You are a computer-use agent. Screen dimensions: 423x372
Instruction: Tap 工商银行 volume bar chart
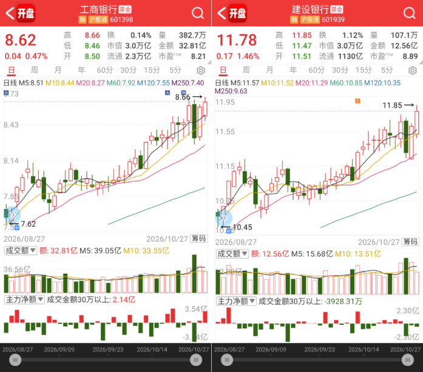point(106,274)
